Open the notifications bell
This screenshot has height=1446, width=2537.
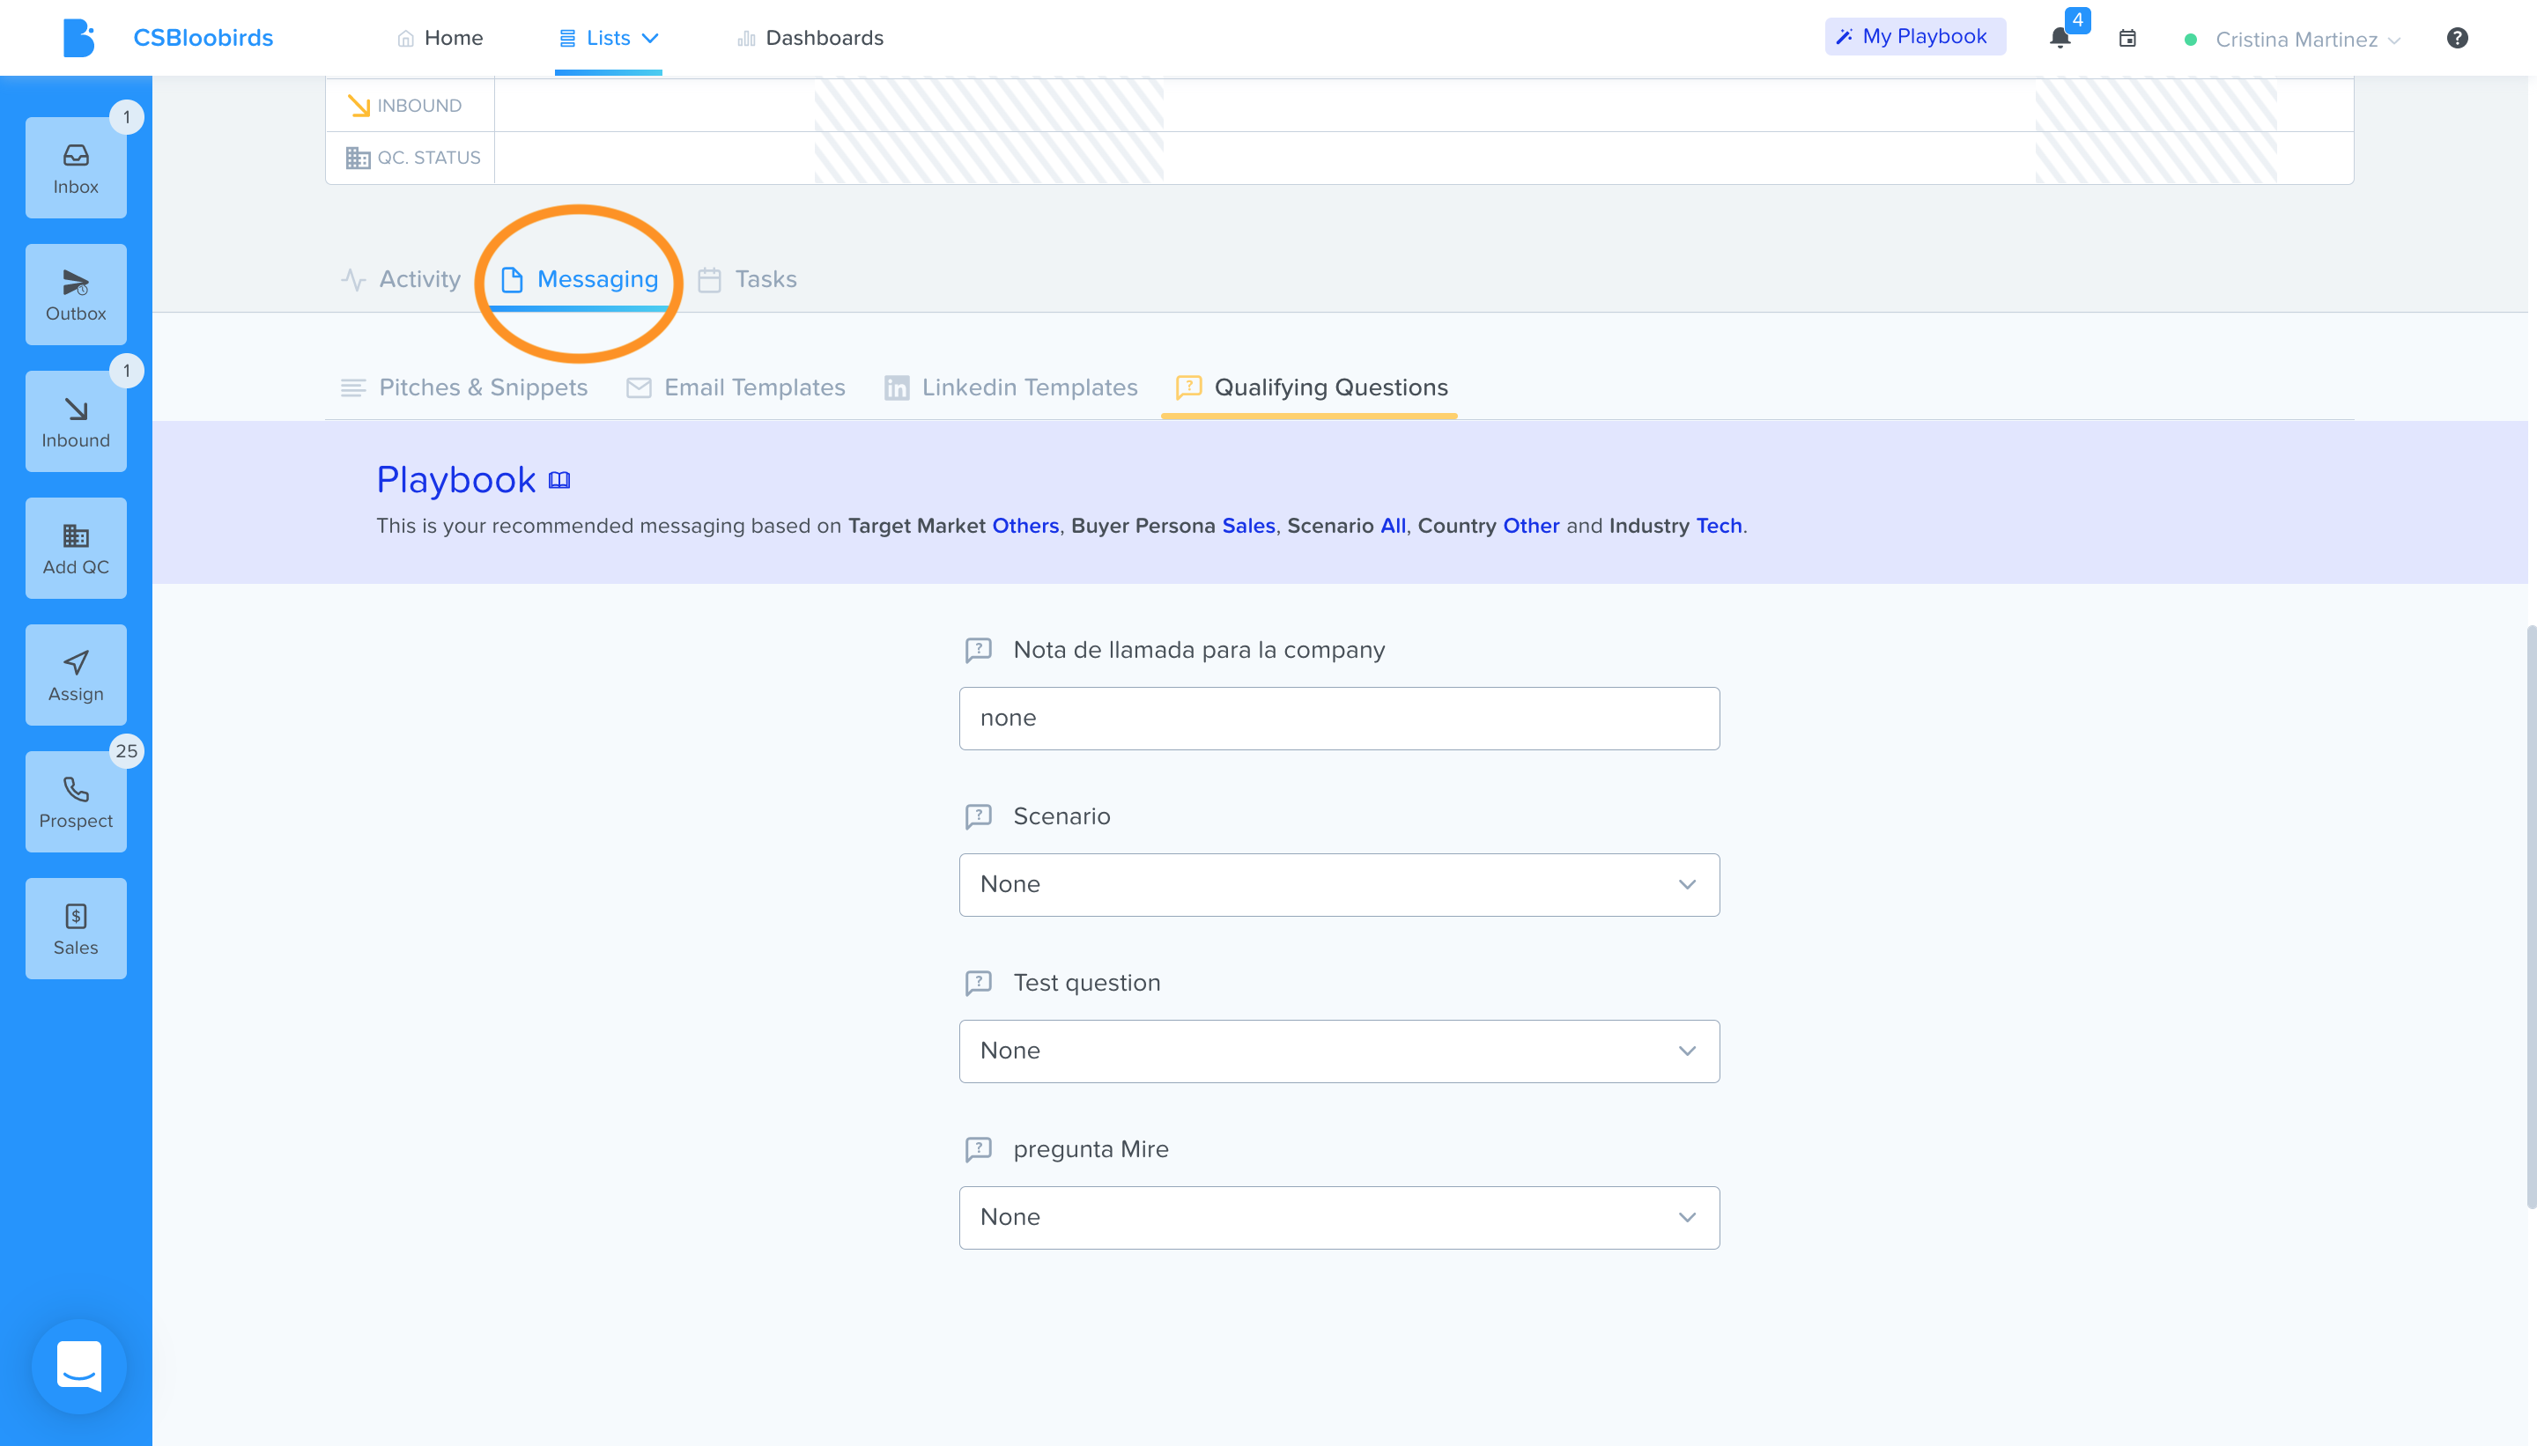click(x=2060, y=38)
